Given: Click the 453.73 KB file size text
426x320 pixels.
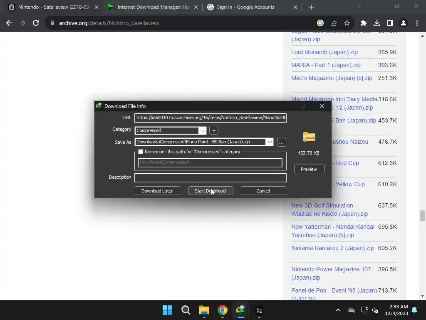Looking at the screenshot, I should (308, 153).
